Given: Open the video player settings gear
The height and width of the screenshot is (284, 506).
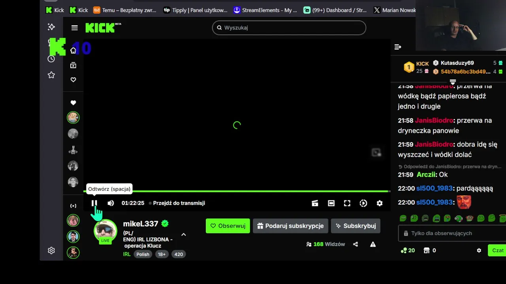Looking at the screenshot, I should 379,203.
